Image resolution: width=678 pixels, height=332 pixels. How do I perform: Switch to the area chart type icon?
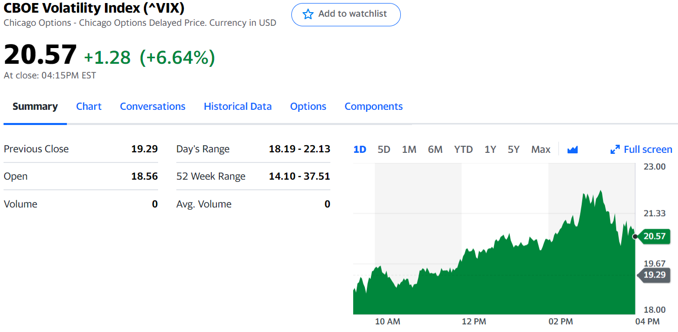[573, 149]
